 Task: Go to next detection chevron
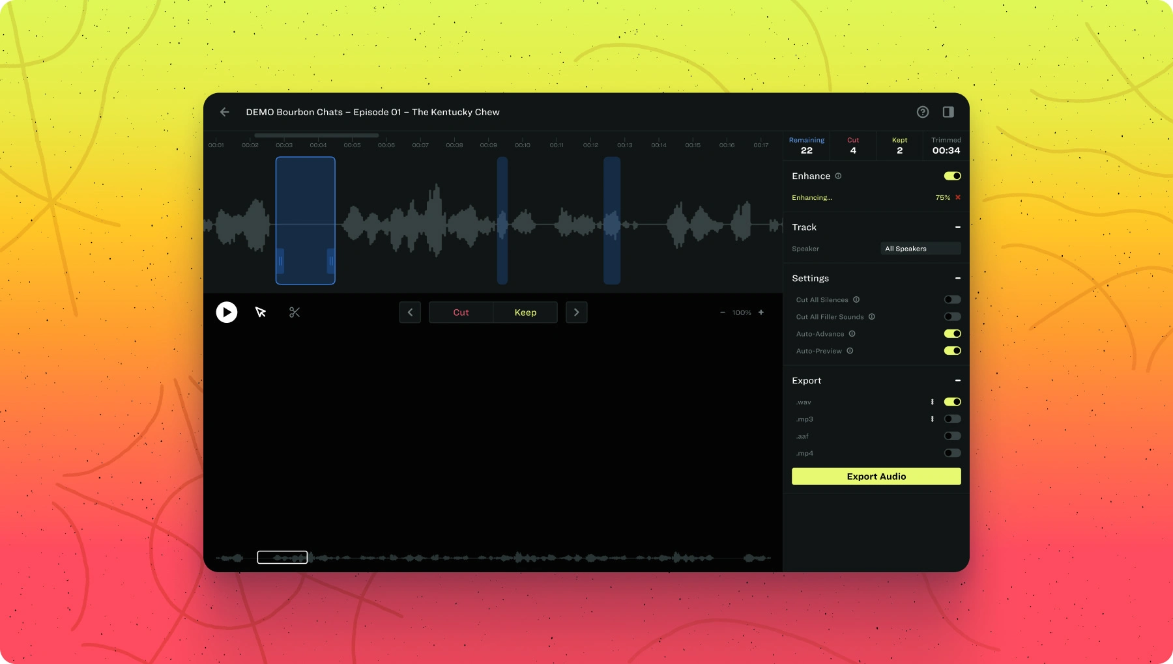577,312
